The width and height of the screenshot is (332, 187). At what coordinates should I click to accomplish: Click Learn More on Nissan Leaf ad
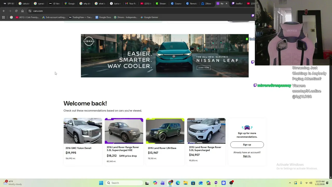(x=204, y=68)
